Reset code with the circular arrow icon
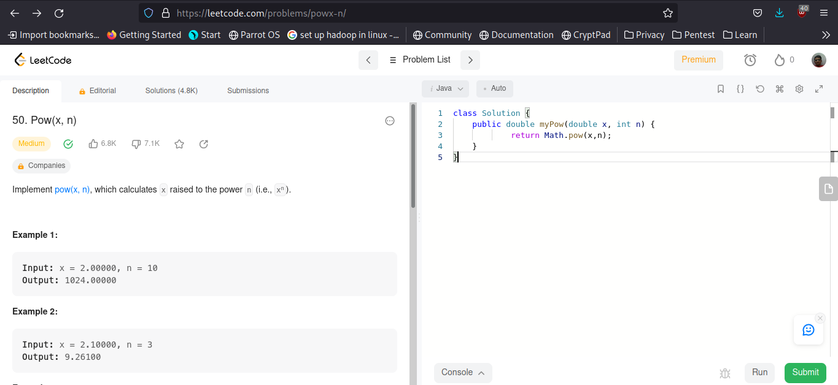Image resolution: width=838 pixels, height=385 pixels. [x=760, y=89]
